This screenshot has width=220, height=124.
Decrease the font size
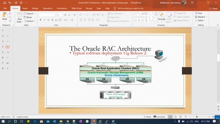click(69, 15)
